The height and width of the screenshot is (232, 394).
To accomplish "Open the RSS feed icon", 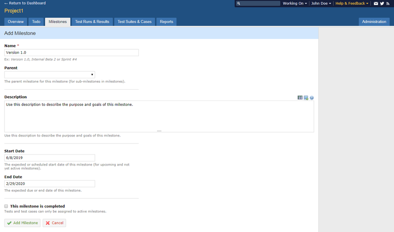I will point(388,3).
